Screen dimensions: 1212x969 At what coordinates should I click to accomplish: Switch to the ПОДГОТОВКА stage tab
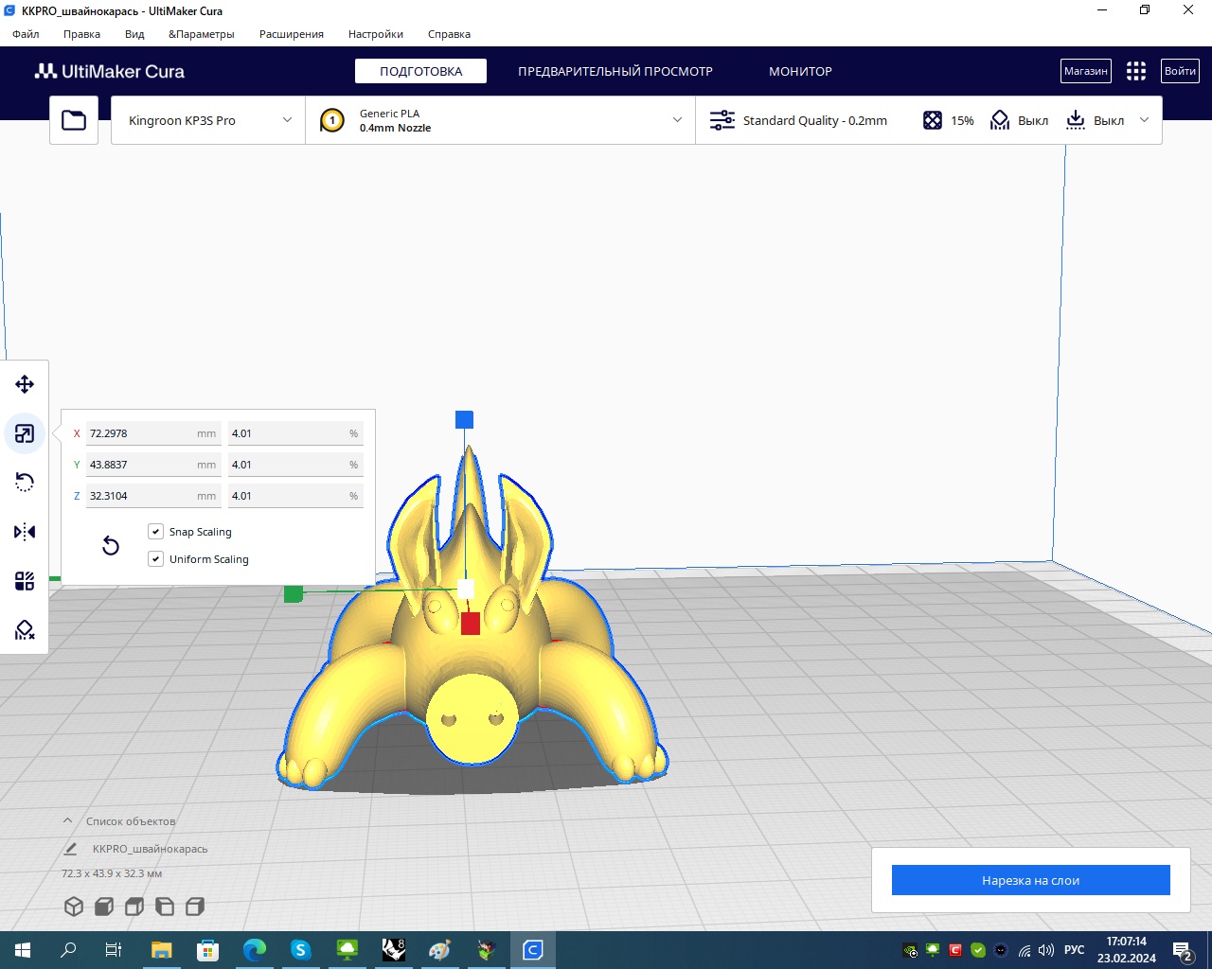(421, 71)
